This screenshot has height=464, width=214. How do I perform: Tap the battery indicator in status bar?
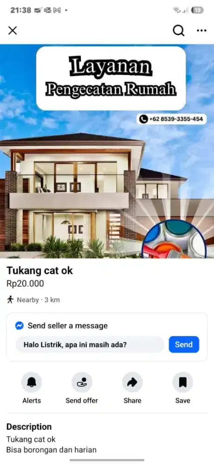point(197,10)
